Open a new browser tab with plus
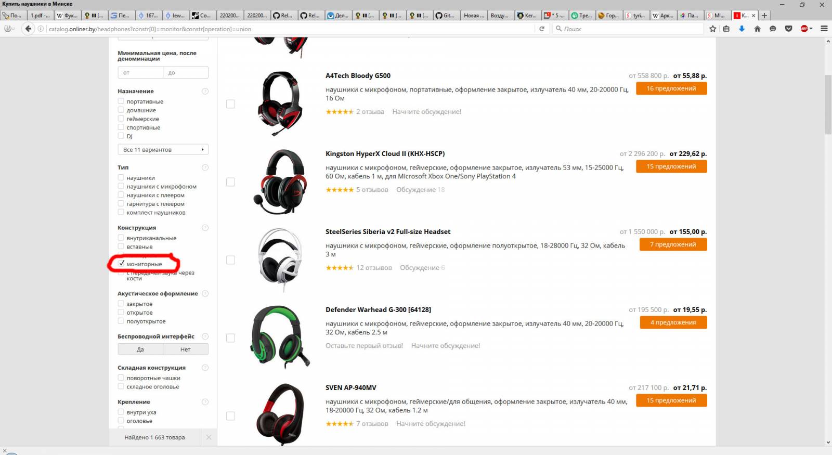Viewport: 832px width, 455px height. pyautogui.click(x=764, y=16)
